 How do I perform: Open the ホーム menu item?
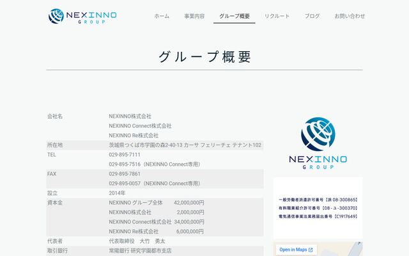click(162, 16)
